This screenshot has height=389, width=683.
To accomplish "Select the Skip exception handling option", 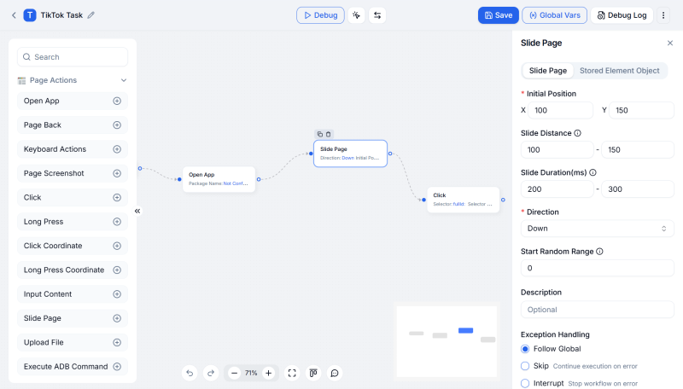I will point(525,366).
